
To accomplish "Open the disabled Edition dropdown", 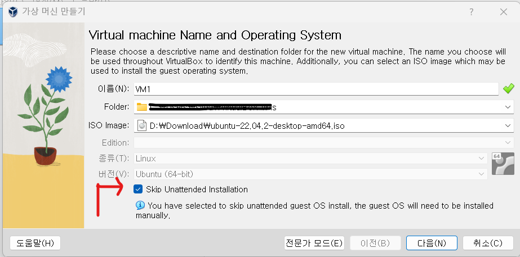I will coord(324,142).
